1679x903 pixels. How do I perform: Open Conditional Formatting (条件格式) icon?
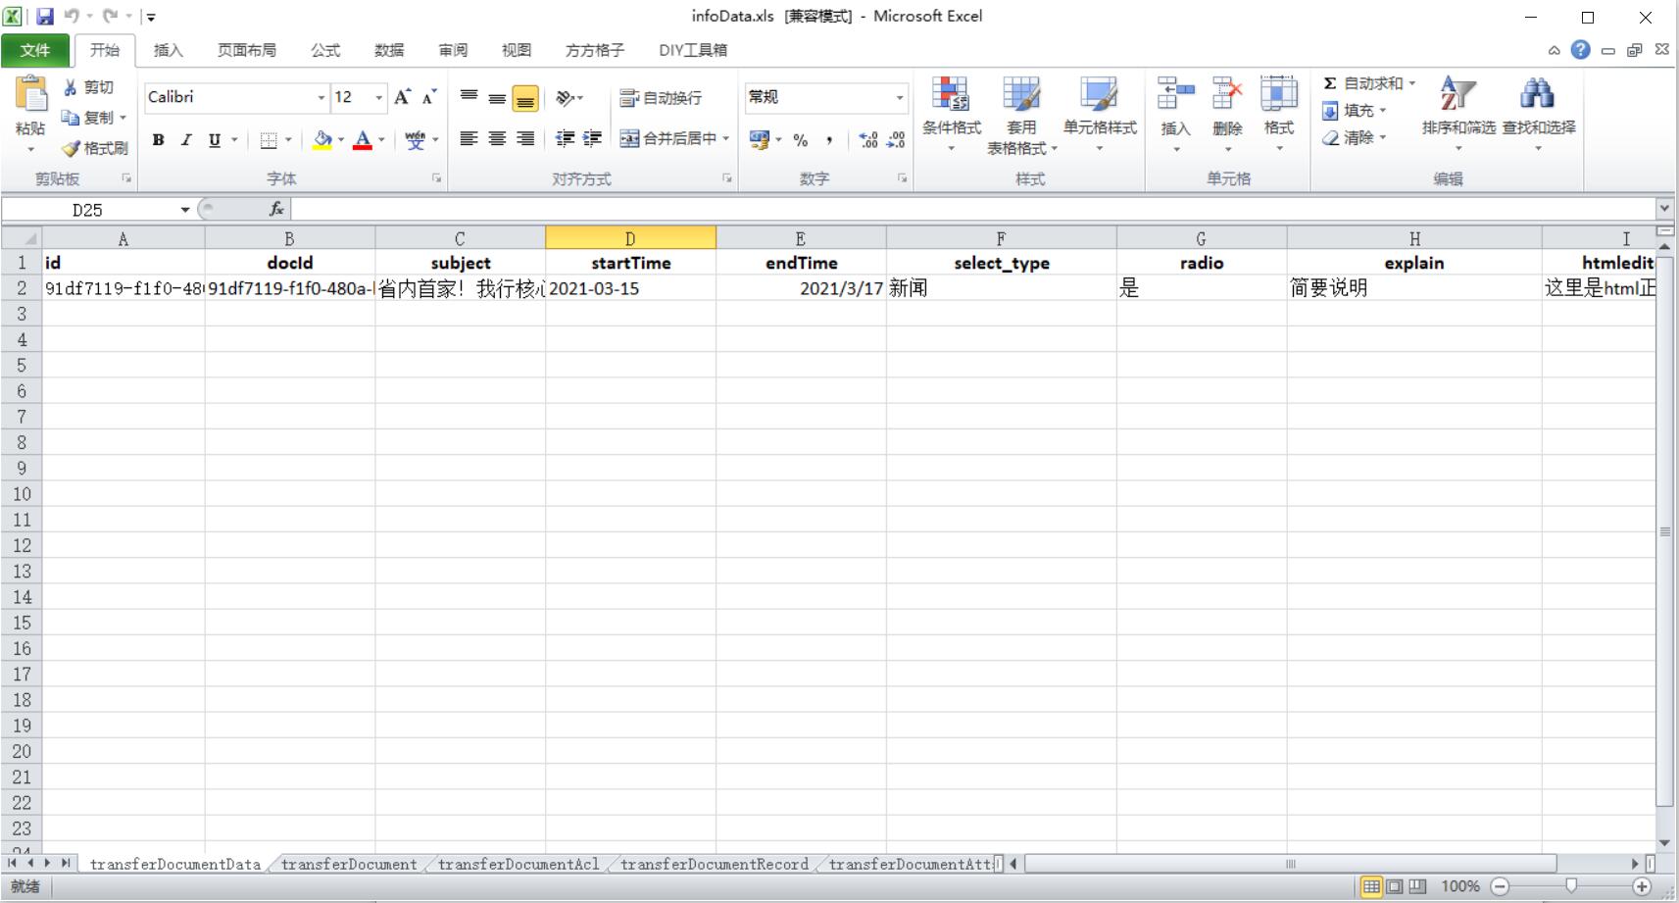click(x=950, y=96)
